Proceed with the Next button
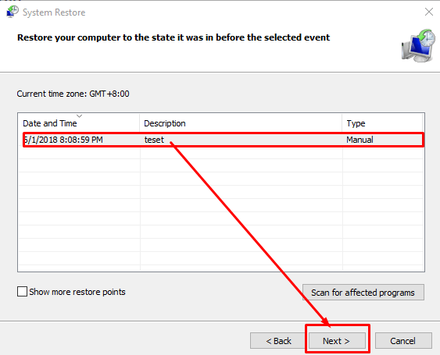The image size is (440, 355). [x=337, y=341]
